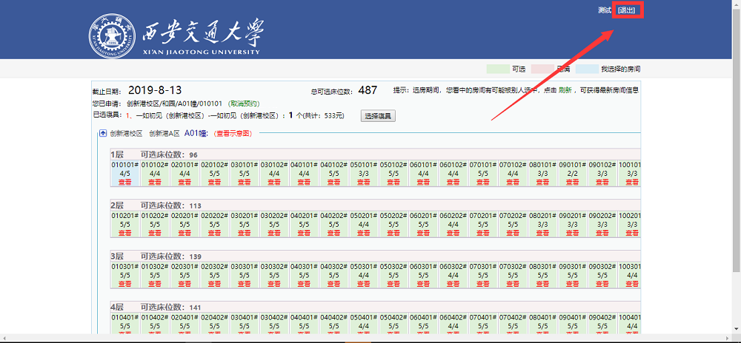Click the 选择寝具 button
This screenshot has height=343, width=741.
(378, 116)
